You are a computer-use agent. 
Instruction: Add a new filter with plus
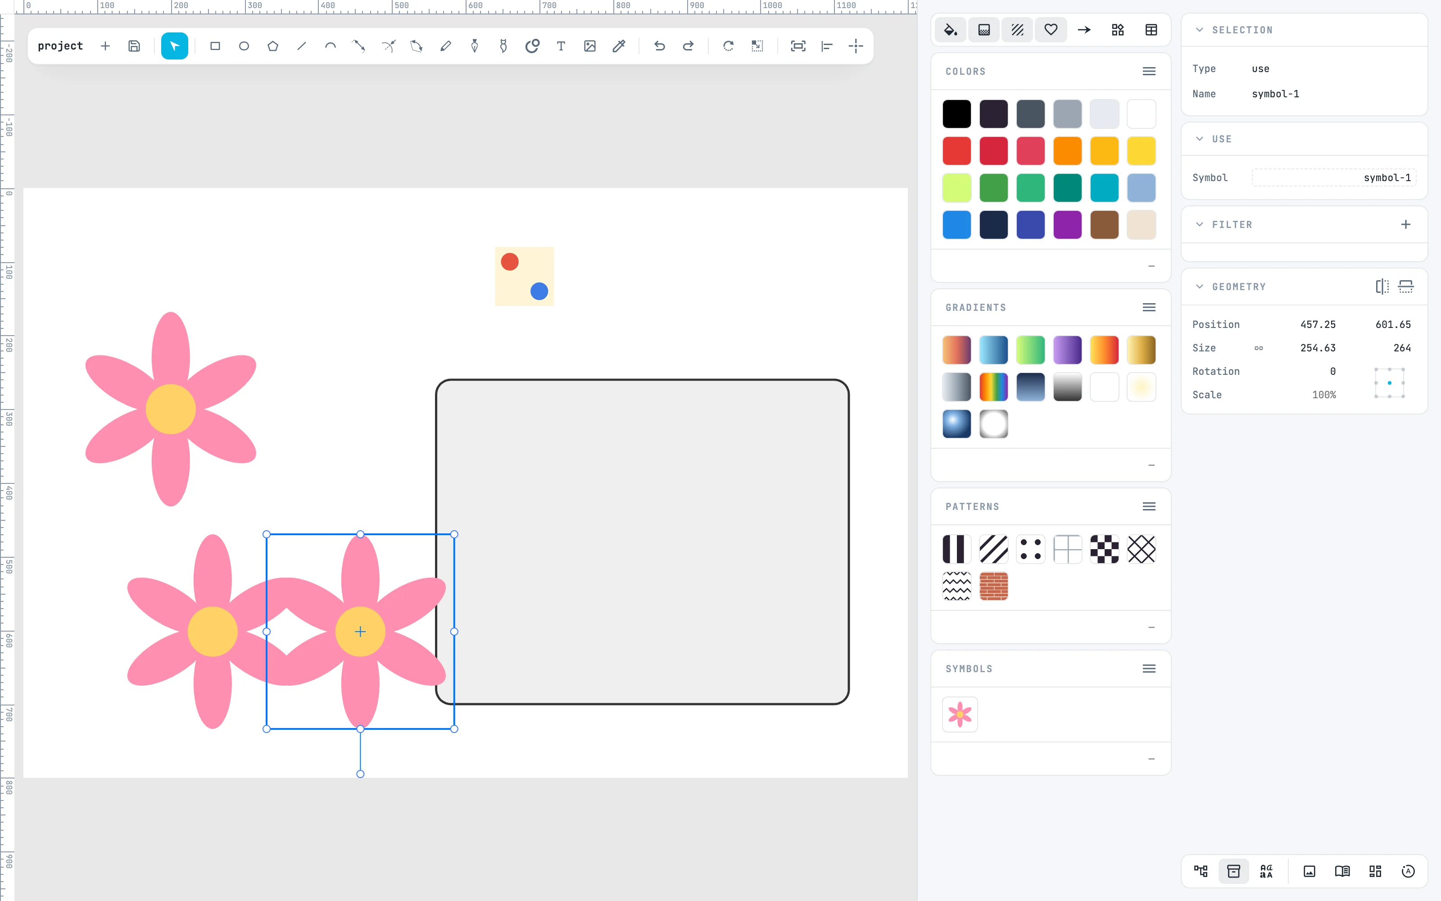[x=1406, y=225]
